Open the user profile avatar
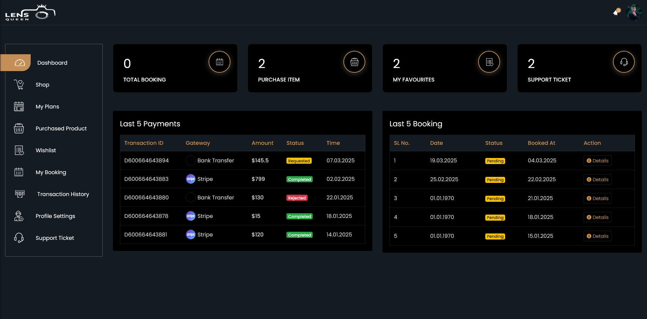 coord(633,12)
